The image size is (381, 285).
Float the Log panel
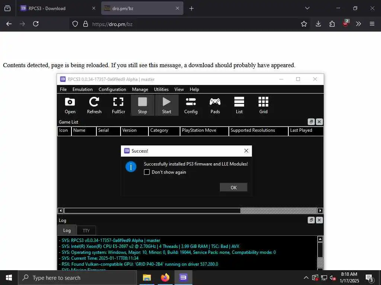pos(311,220)
